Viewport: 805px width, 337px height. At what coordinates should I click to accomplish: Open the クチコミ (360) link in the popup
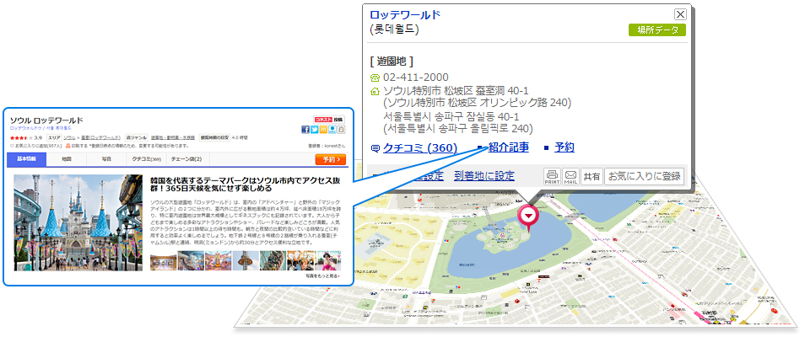click(x=420, y=148)
